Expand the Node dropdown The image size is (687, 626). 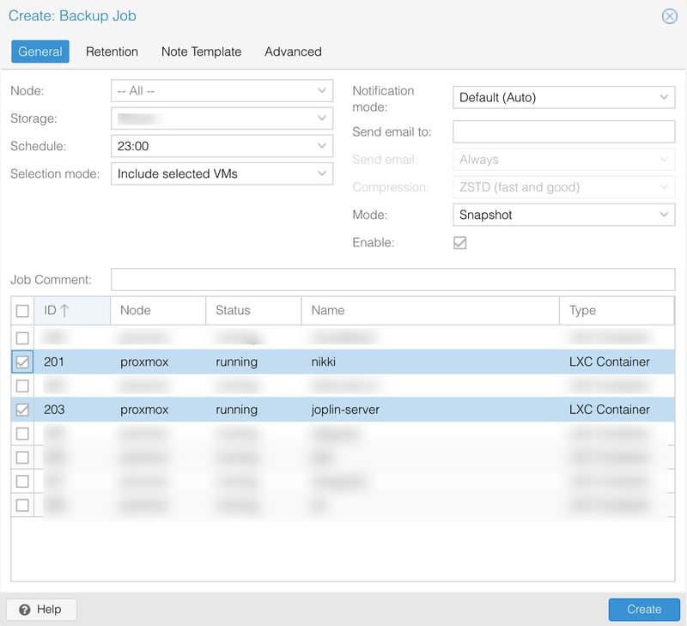coord(322,90)
